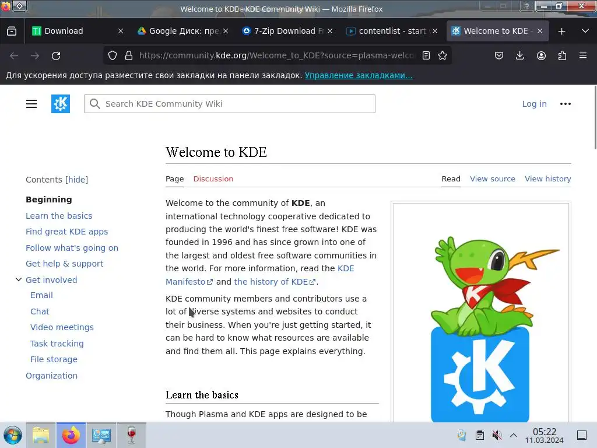Image resolution: width=597 pixels, height=448 pixels.
Task: Jump to Organization section
Action: tap(51, 376)
